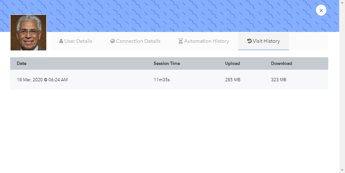
Task: Select the 18 Mar, 2020 visit entry
Action: [169, 80]
